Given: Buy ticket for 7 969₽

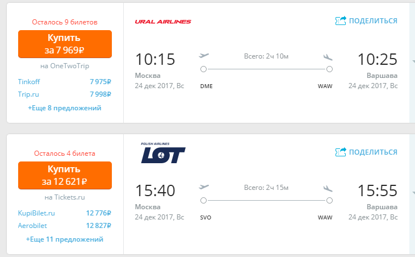Looking at the screenshot, I should pos(65,44).
